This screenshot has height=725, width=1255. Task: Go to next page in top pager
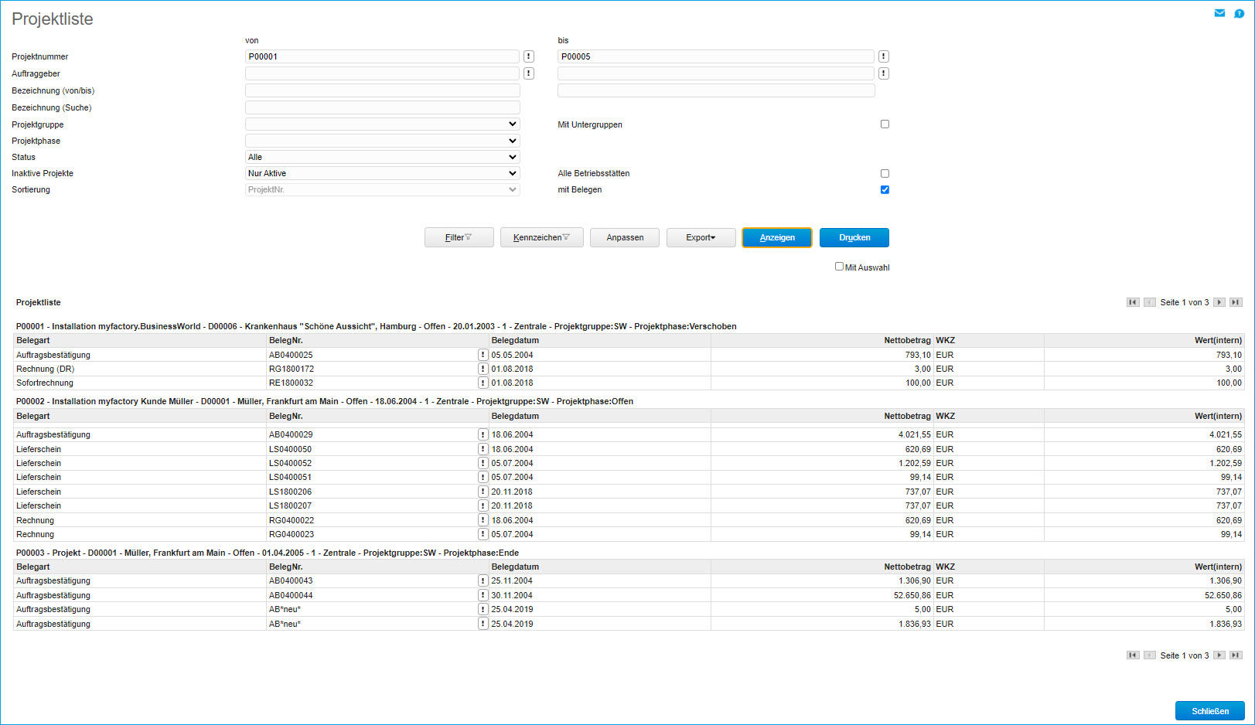pos(1219,302)
